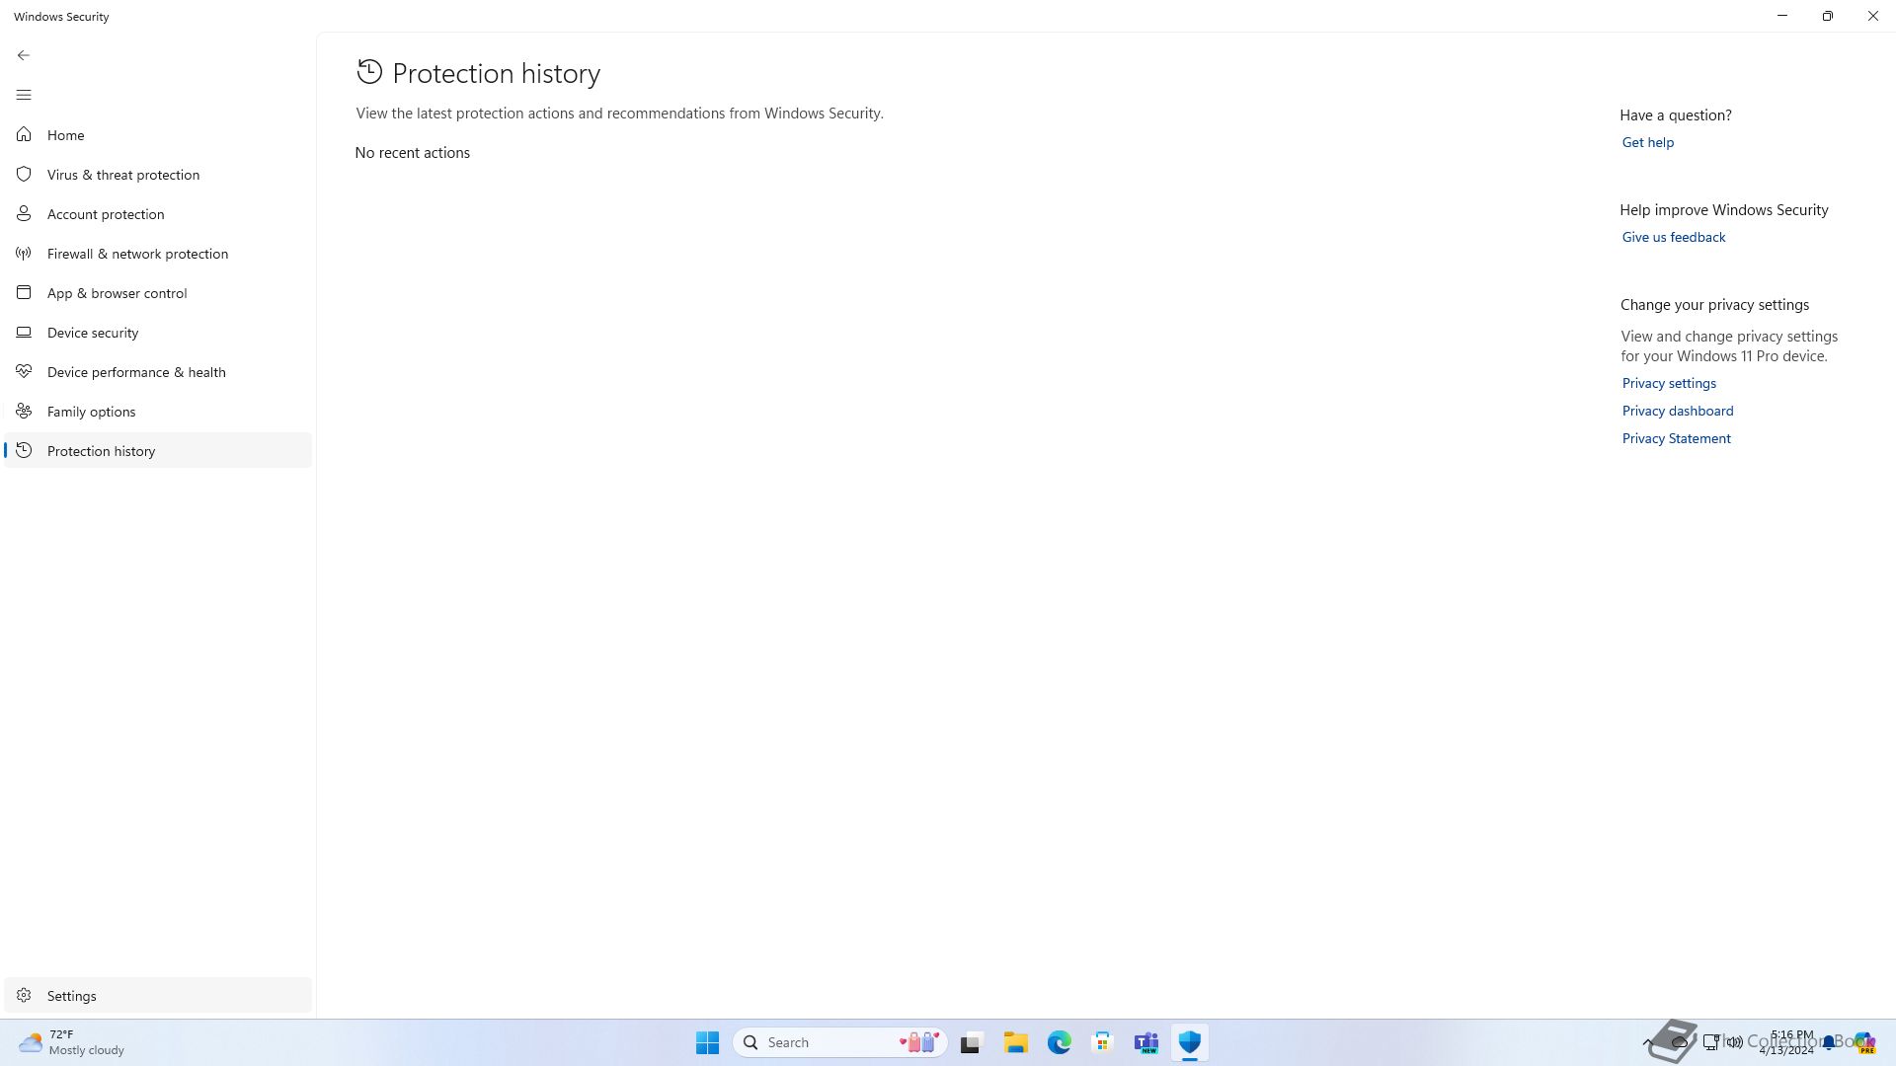Click the taskbar Search box
The height and width of the screenshot is (1066, 1896).
point(840,1042)
